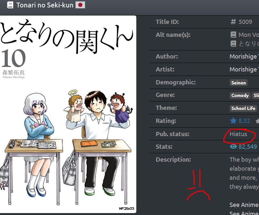Image resolution: width=259 pixels, height=215 pixels.
Task: Click the book icon beside Mon Vo alt name
Action: point(233,35)
